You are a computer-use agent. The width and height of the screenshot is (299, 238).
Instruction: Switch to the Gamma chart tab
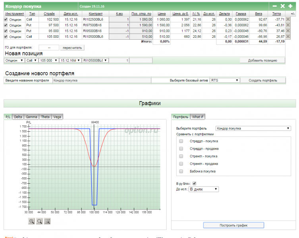pos(31,117)
